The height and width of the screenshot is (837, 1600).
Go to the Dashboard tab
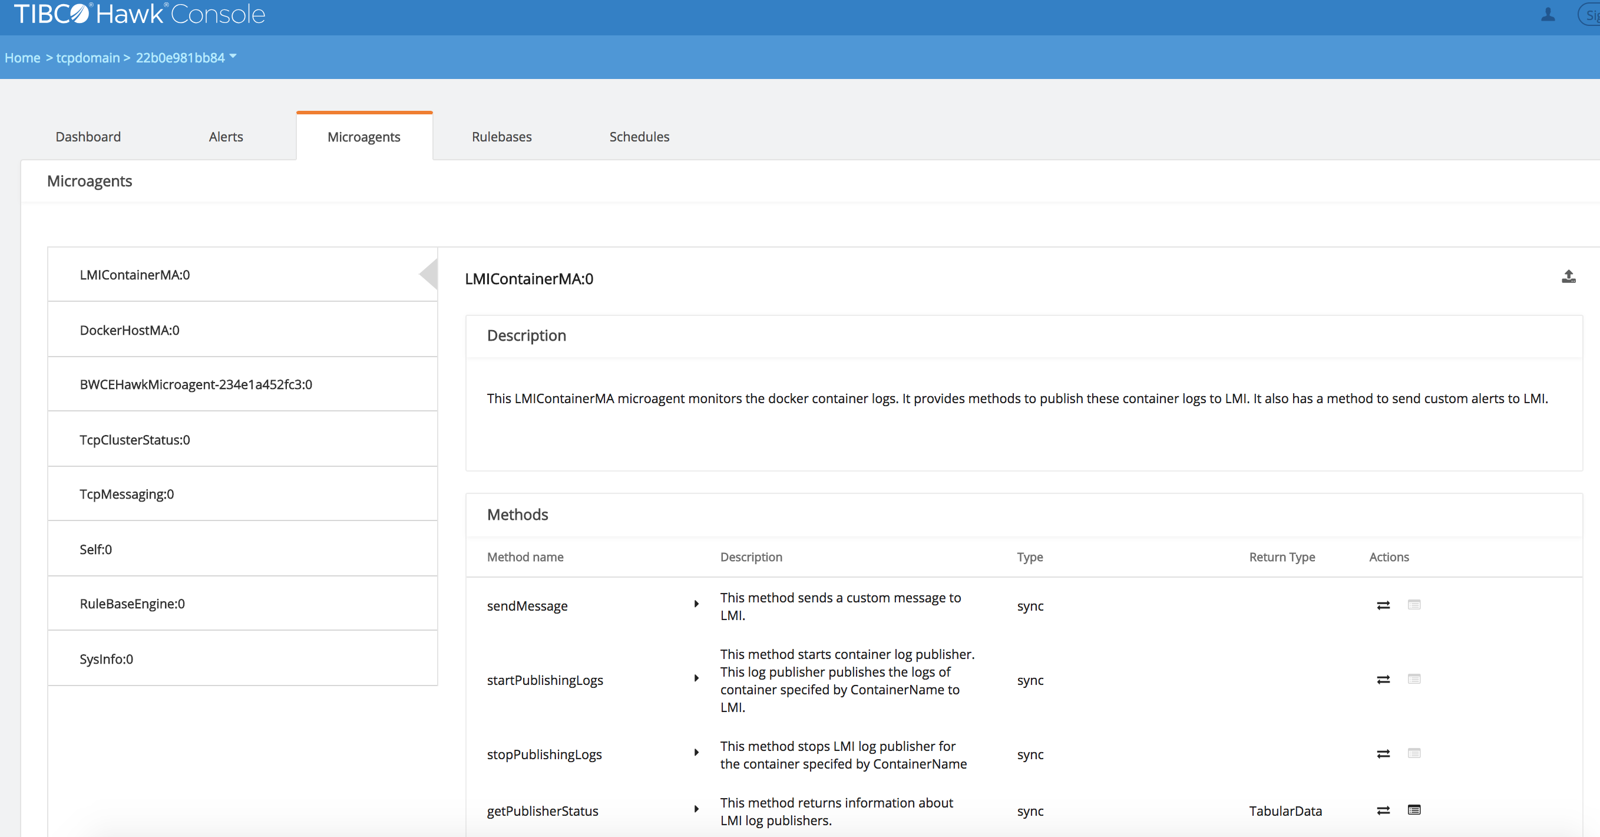88,137
